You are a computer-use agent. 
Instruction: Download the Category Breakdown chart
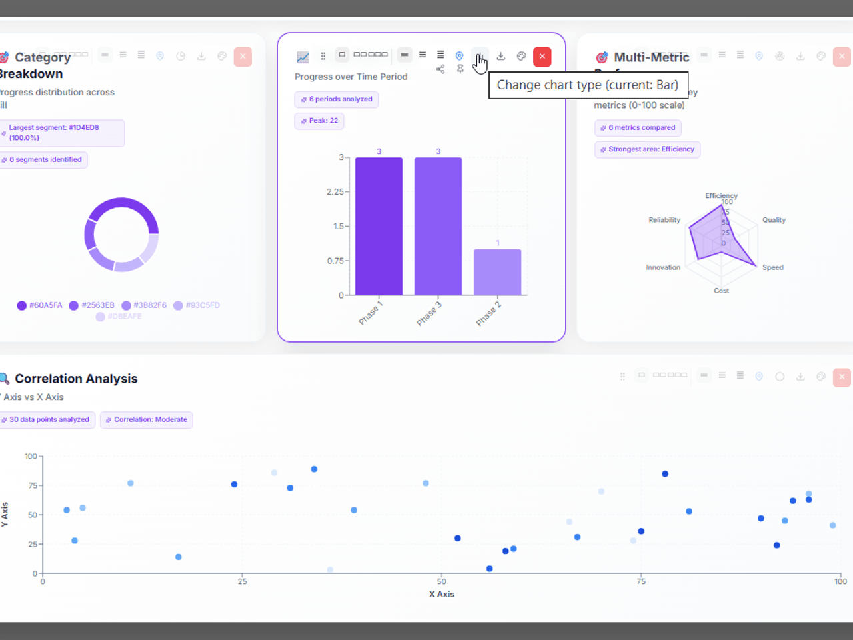201,56
